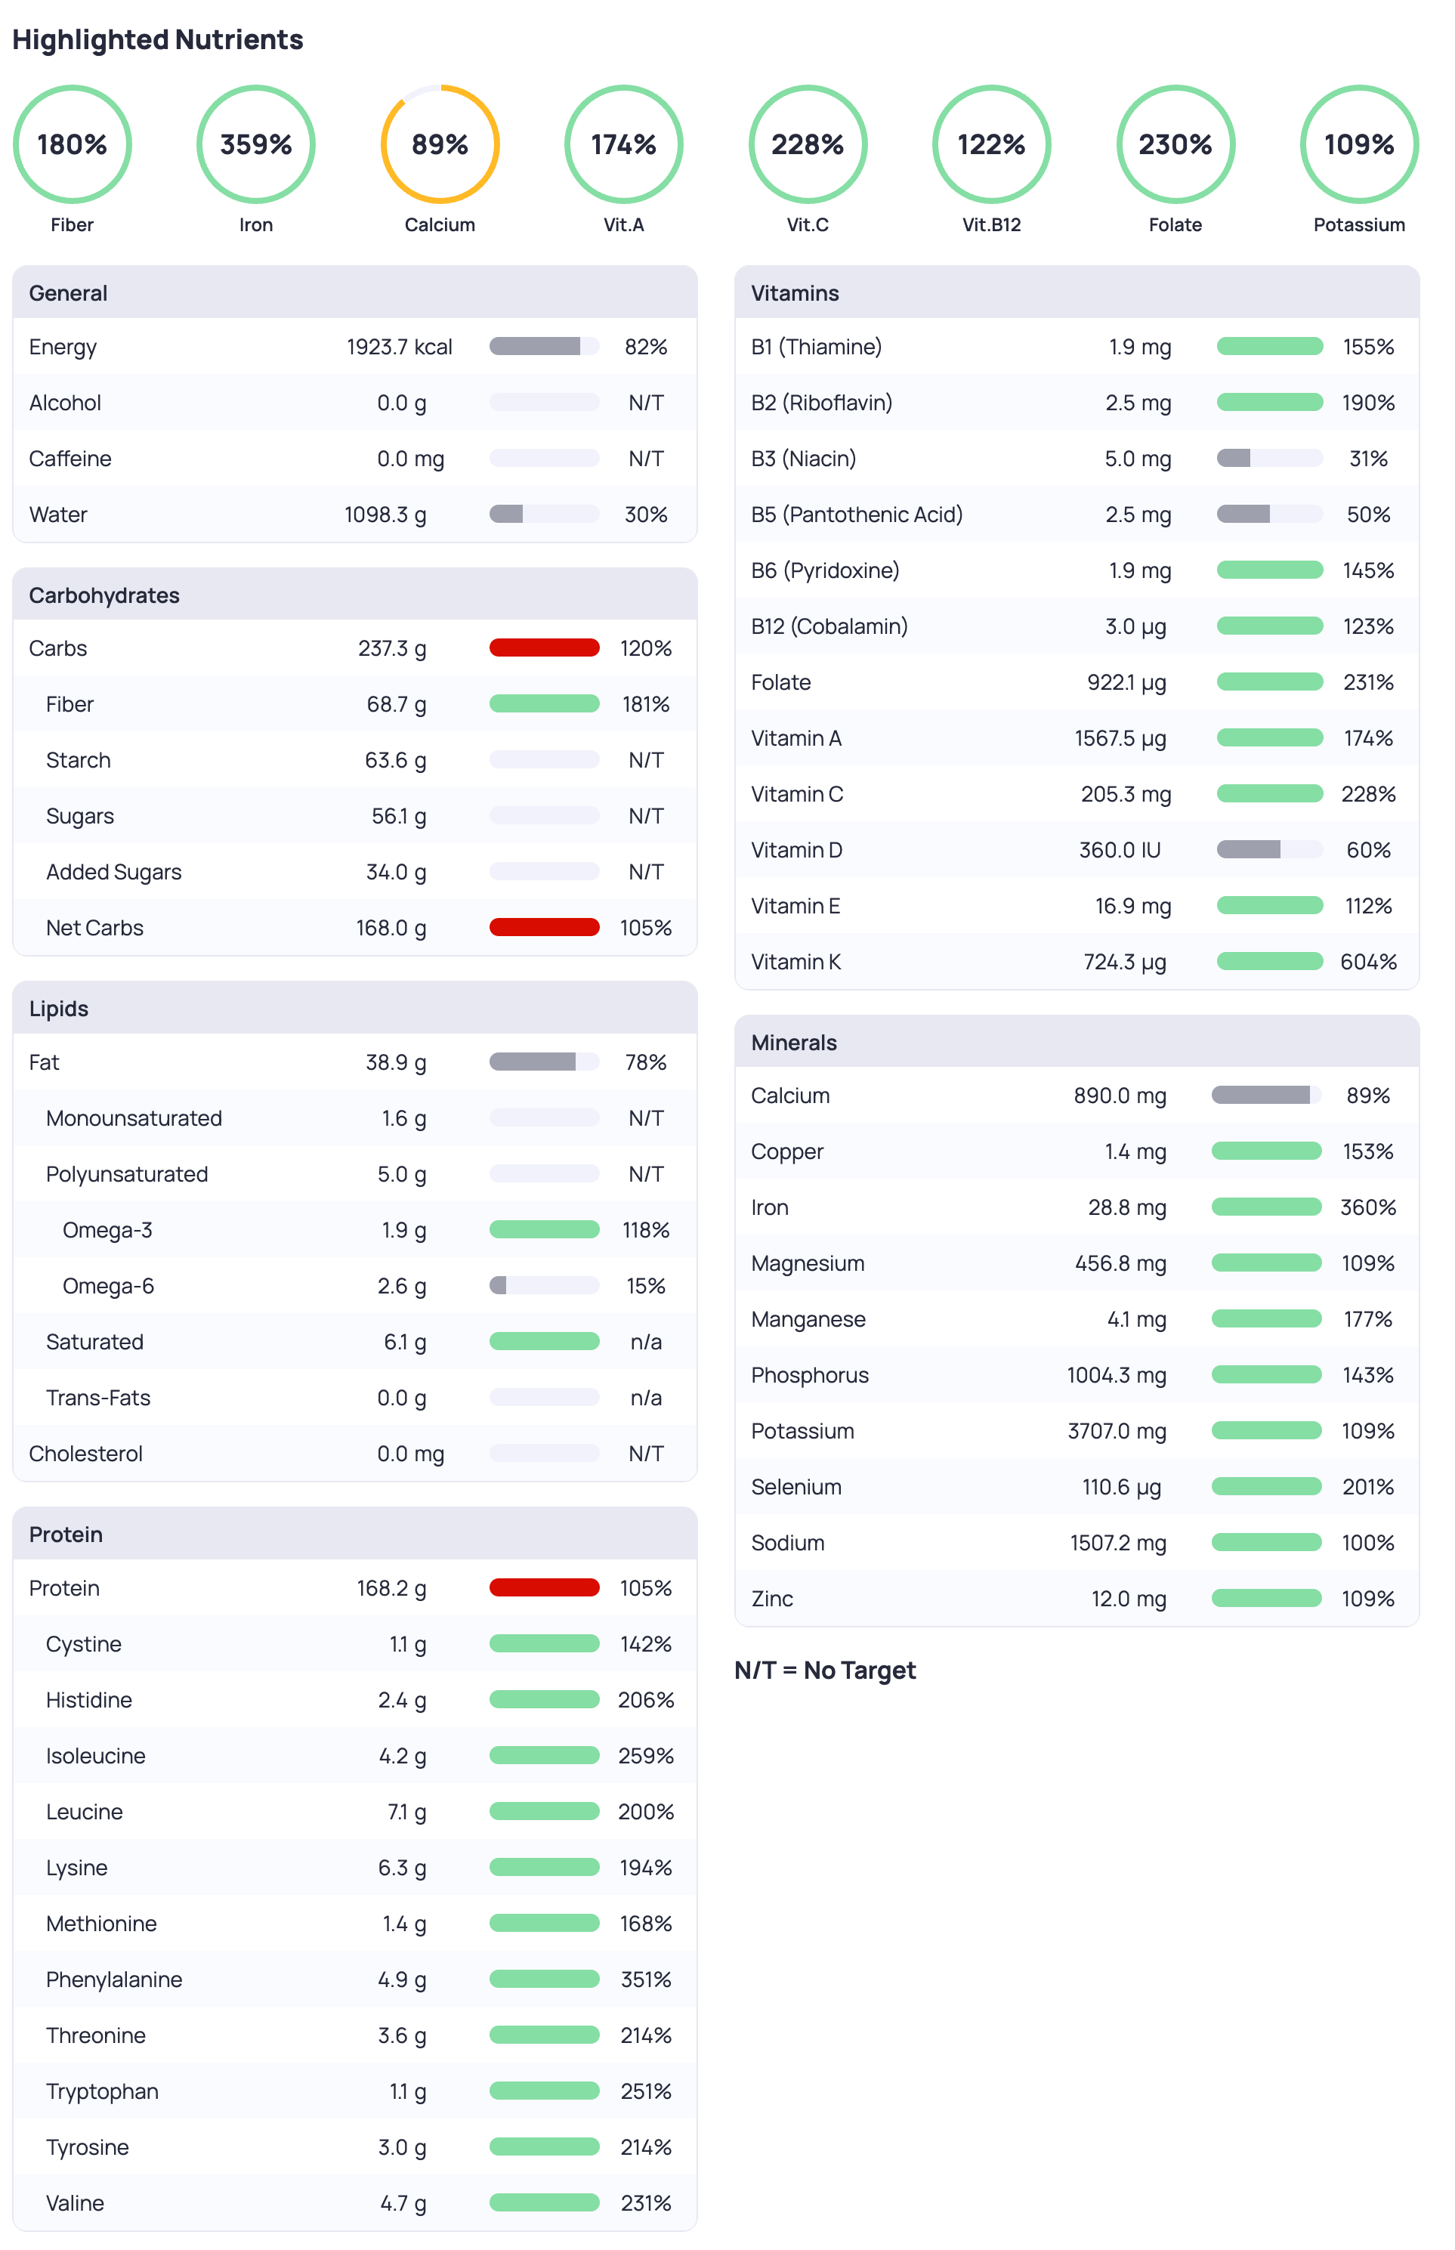Screen dimensions: 1455x2250
Task: Click the Vit.B12 122% circular gauge
Action: tap(991, 144)
